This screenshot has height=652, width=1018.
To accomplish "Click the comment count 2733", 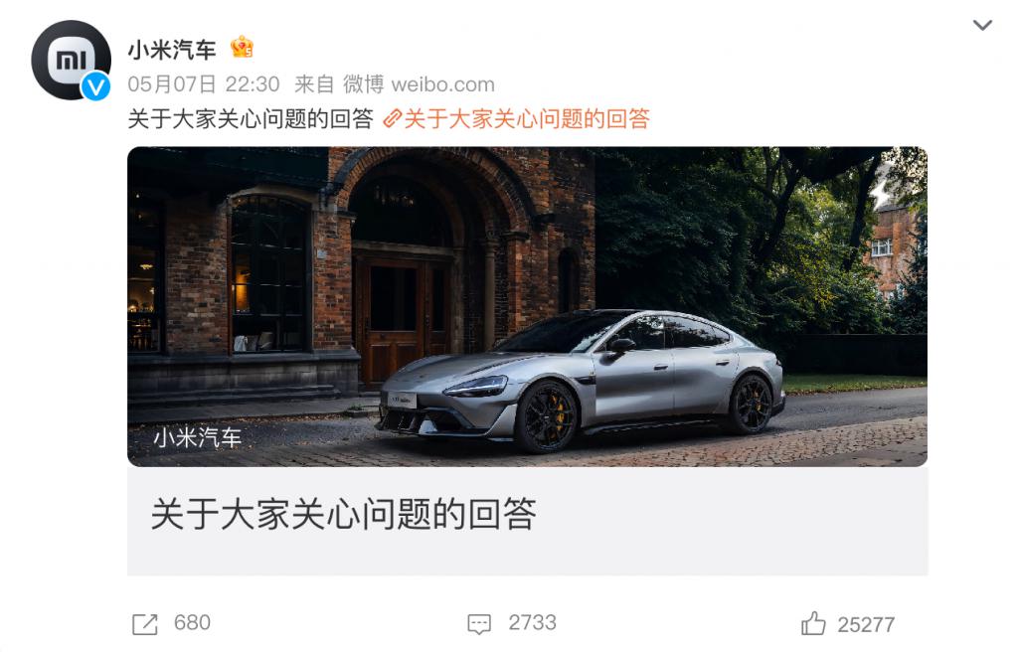I will click(x=533, y=623).
